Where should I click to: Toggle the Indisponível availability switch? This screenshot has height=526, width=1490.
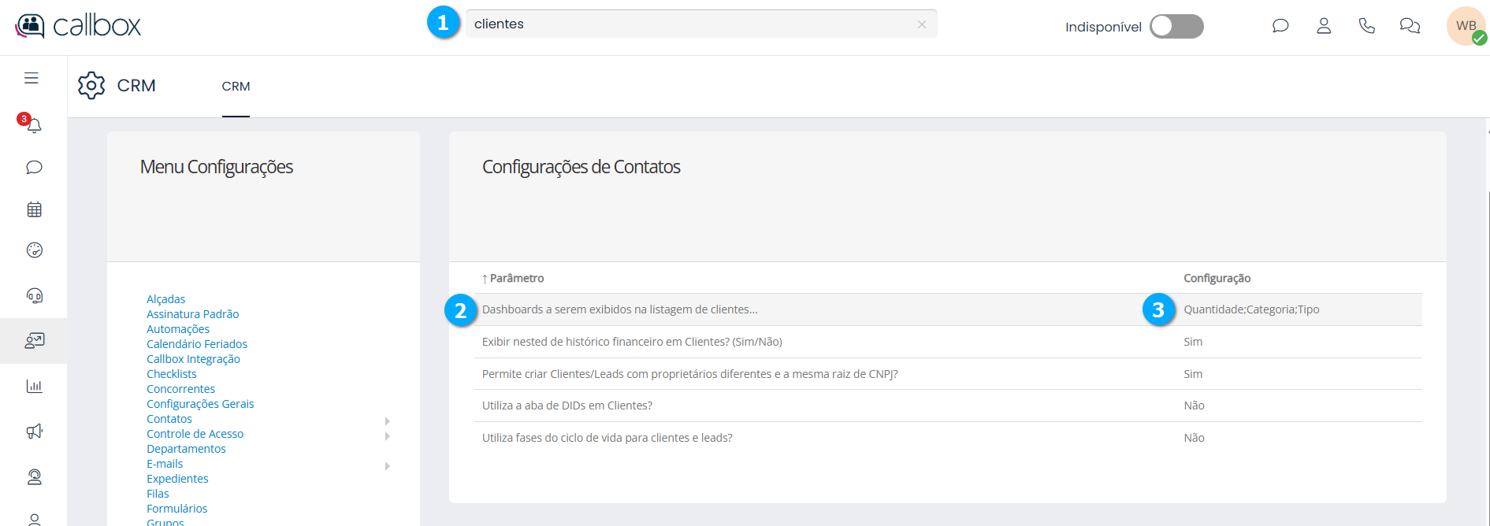click(1176, 26)
